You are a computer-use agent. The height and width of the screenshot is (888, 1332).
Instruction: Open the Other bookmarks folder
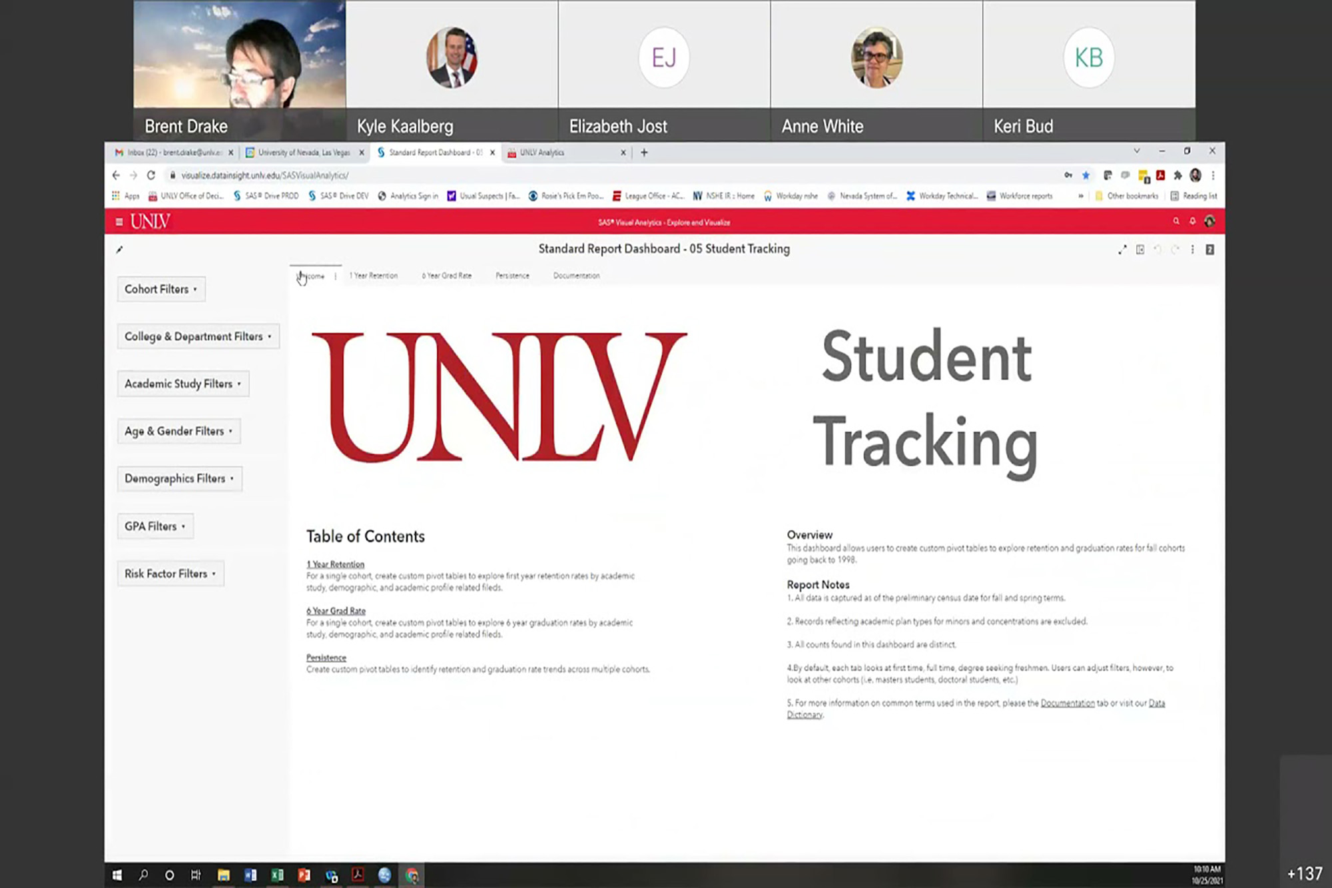1126,196
